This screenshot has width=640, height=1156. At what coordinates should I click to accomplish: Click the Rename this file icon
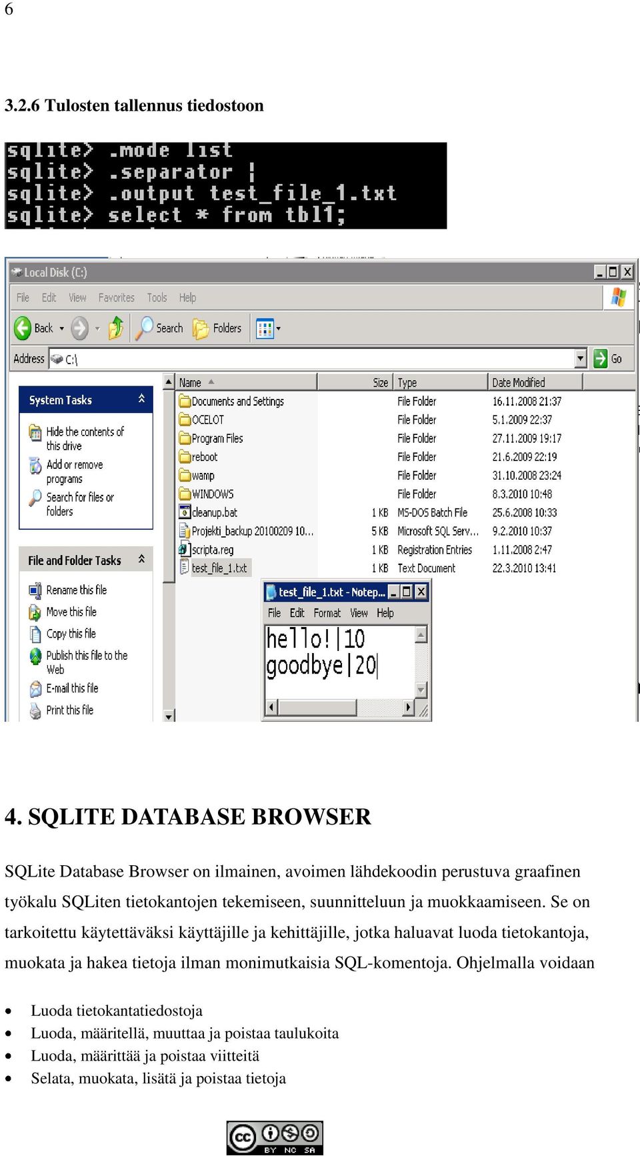[35, 590]
